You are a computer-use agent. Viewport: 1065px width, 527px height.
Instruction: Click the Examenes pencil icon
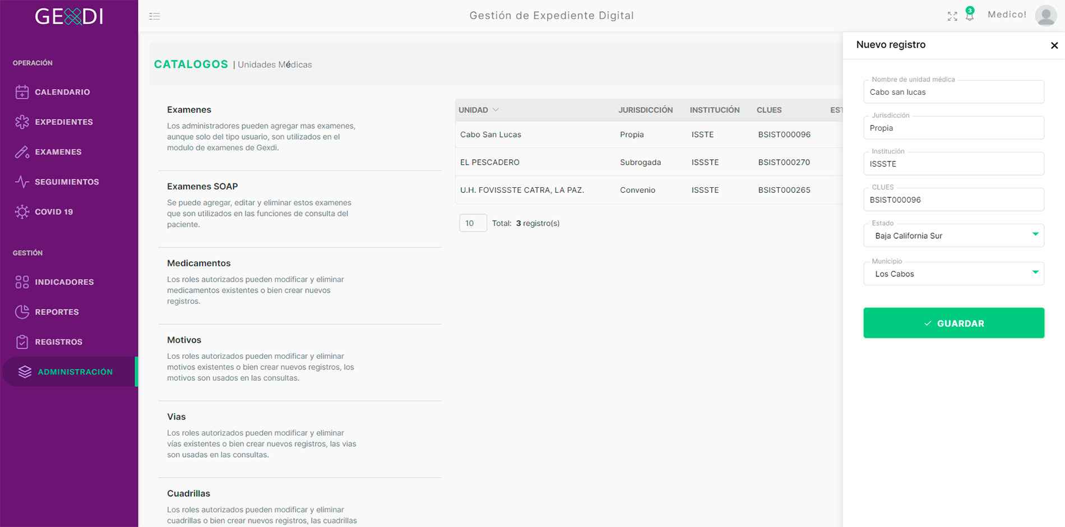coord(22,152)
